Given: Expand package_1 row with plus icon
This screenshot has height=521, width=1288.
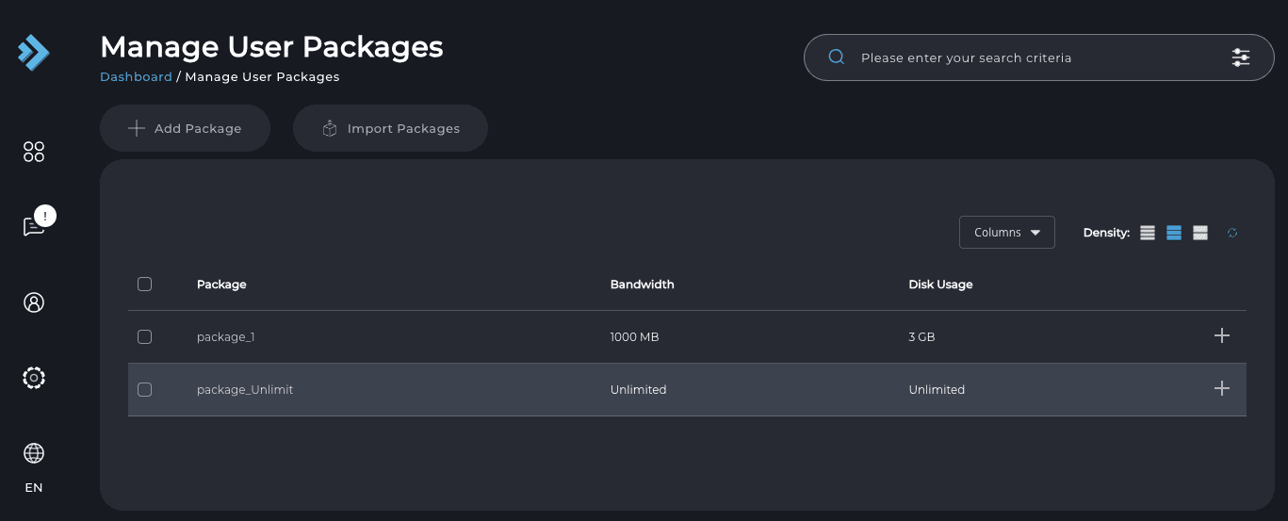Looking at the screenshot, I should pyautogui.click(x=1222, y=335).
